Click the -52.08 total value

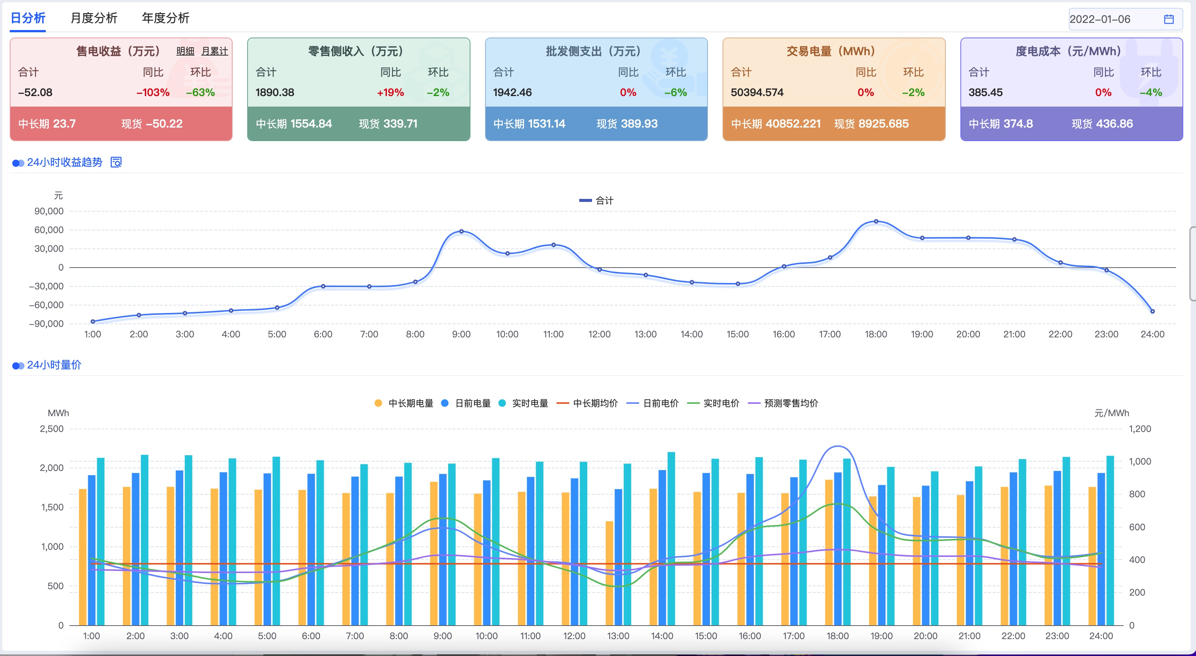pos(35,92)
